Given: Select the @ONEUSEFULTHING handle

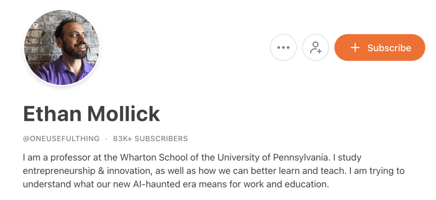Looking at the screenshot, I should click(x=61, y=139).
